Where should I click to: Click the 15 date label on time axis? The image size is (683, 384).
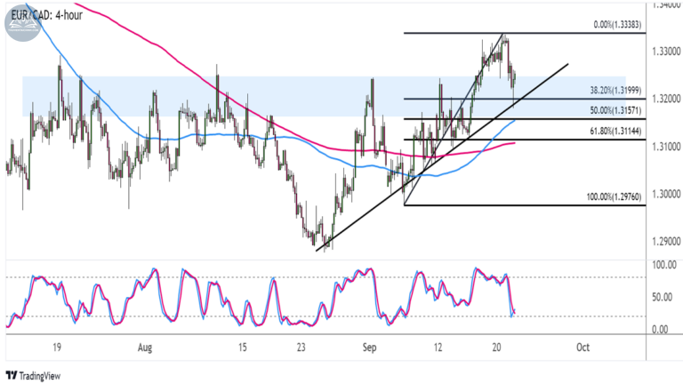coord(242,348)
